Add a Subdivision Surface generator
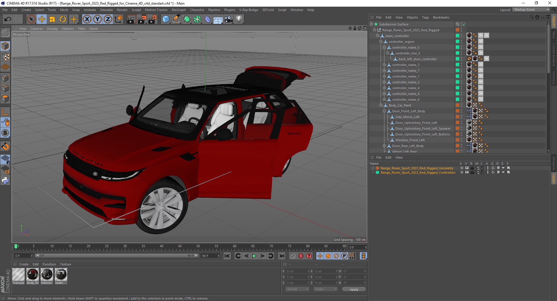Screen dimensions: 557x301 tap(187, 19)
